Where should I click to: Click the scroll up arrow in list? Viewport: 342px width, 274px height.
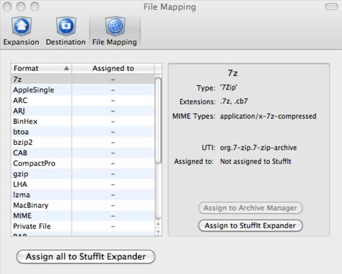pos(158,224)
